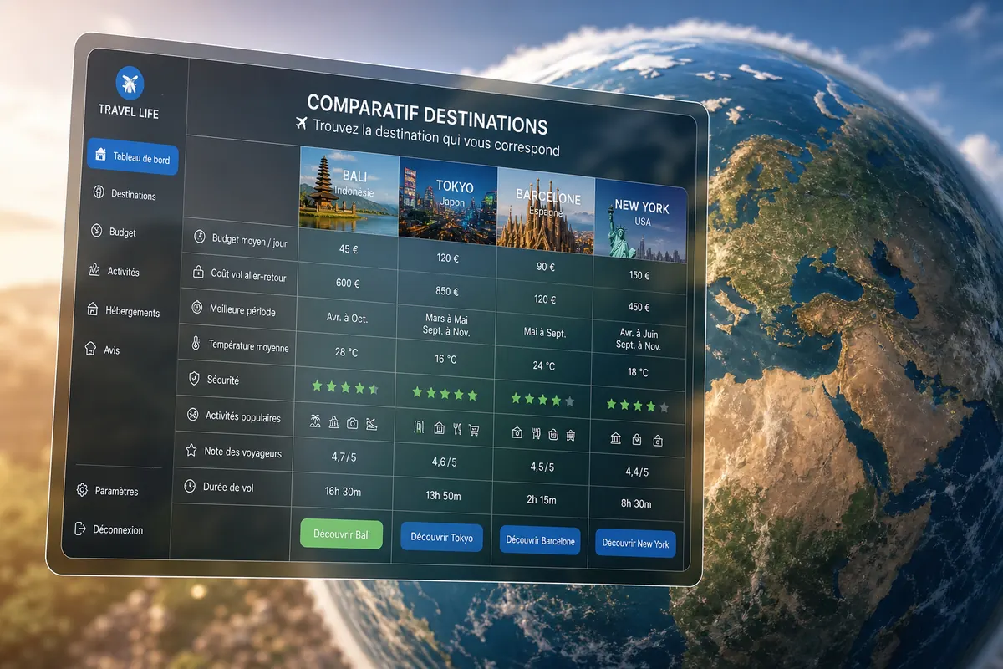Click Tokyo's '16 °C' temperature
Viewport: 1003px width, 669px height.
pyautogui.click(x=446, y=360)
